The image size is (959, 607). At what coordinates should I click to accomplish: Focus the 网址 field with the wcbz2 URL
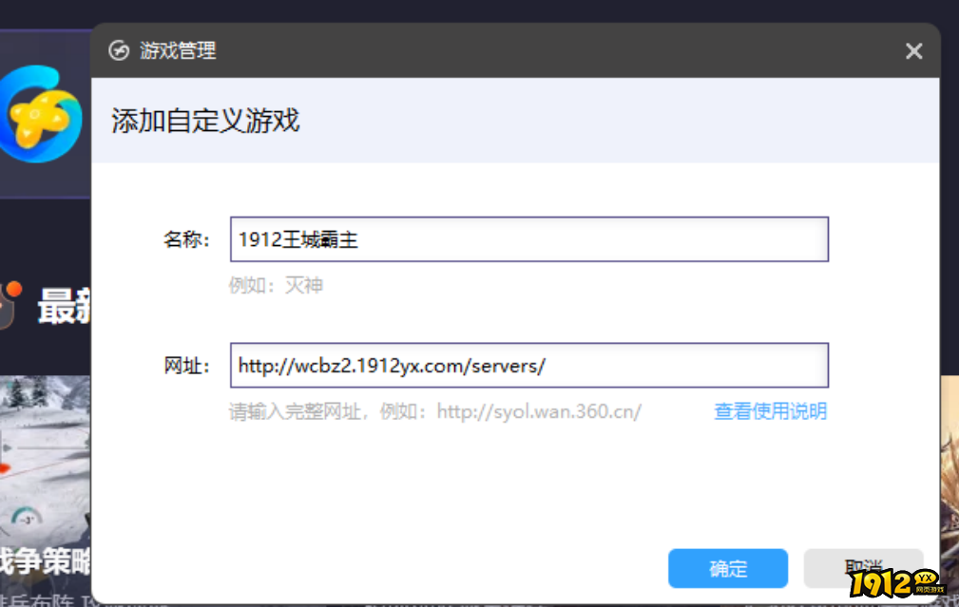click(x=528, y=365)
